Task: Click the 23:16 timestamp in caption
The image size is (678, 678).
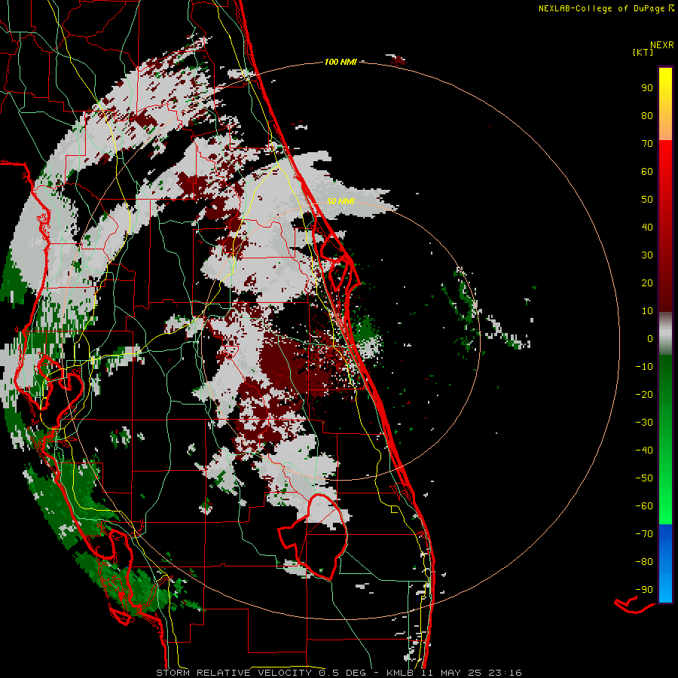Action: (x=505, y=673)
